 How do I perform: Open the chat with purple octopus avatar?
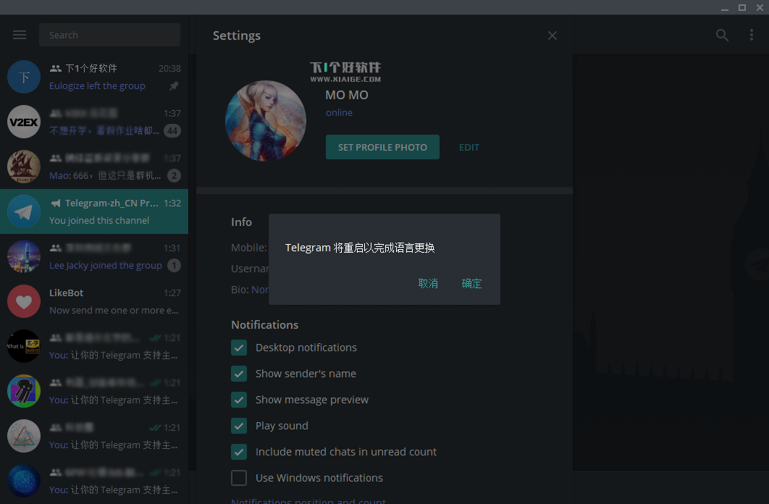94,391
